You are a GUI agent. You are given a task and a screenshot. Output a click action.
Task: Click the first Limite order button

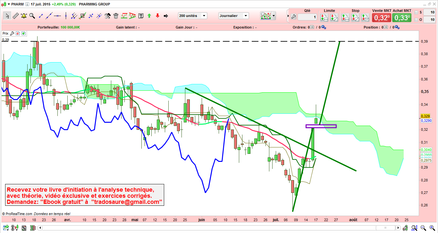pyautogui.click(x=325, y=17)
